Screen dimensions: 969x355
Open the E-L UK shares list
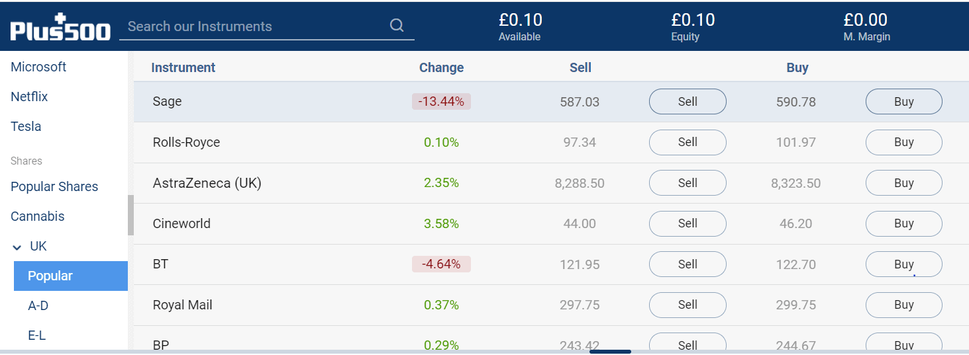36,335
